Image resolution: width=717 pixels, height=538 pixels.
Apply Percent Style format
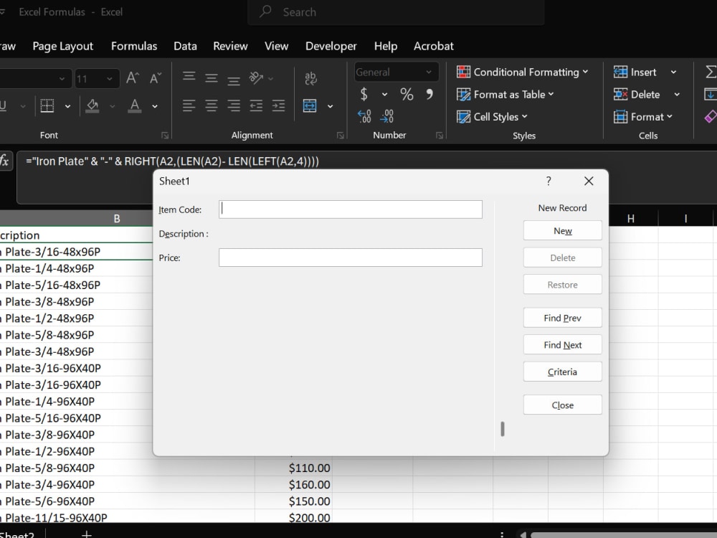tap(407, 94)
